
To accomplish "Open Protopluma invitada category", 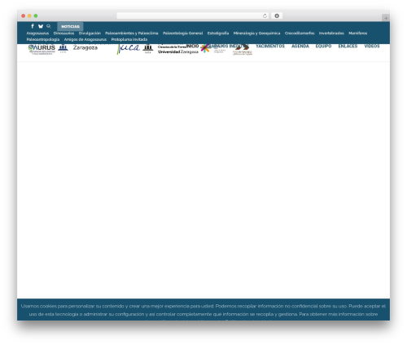I will click(x=129, y=39).
